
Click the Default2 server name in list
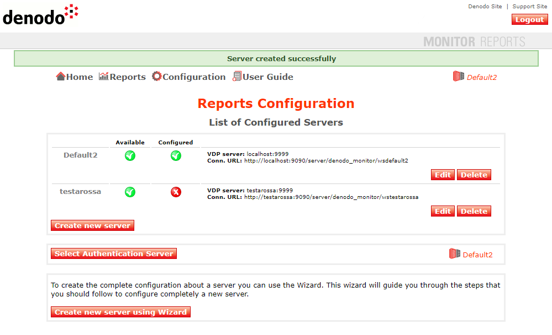(80, 155)
